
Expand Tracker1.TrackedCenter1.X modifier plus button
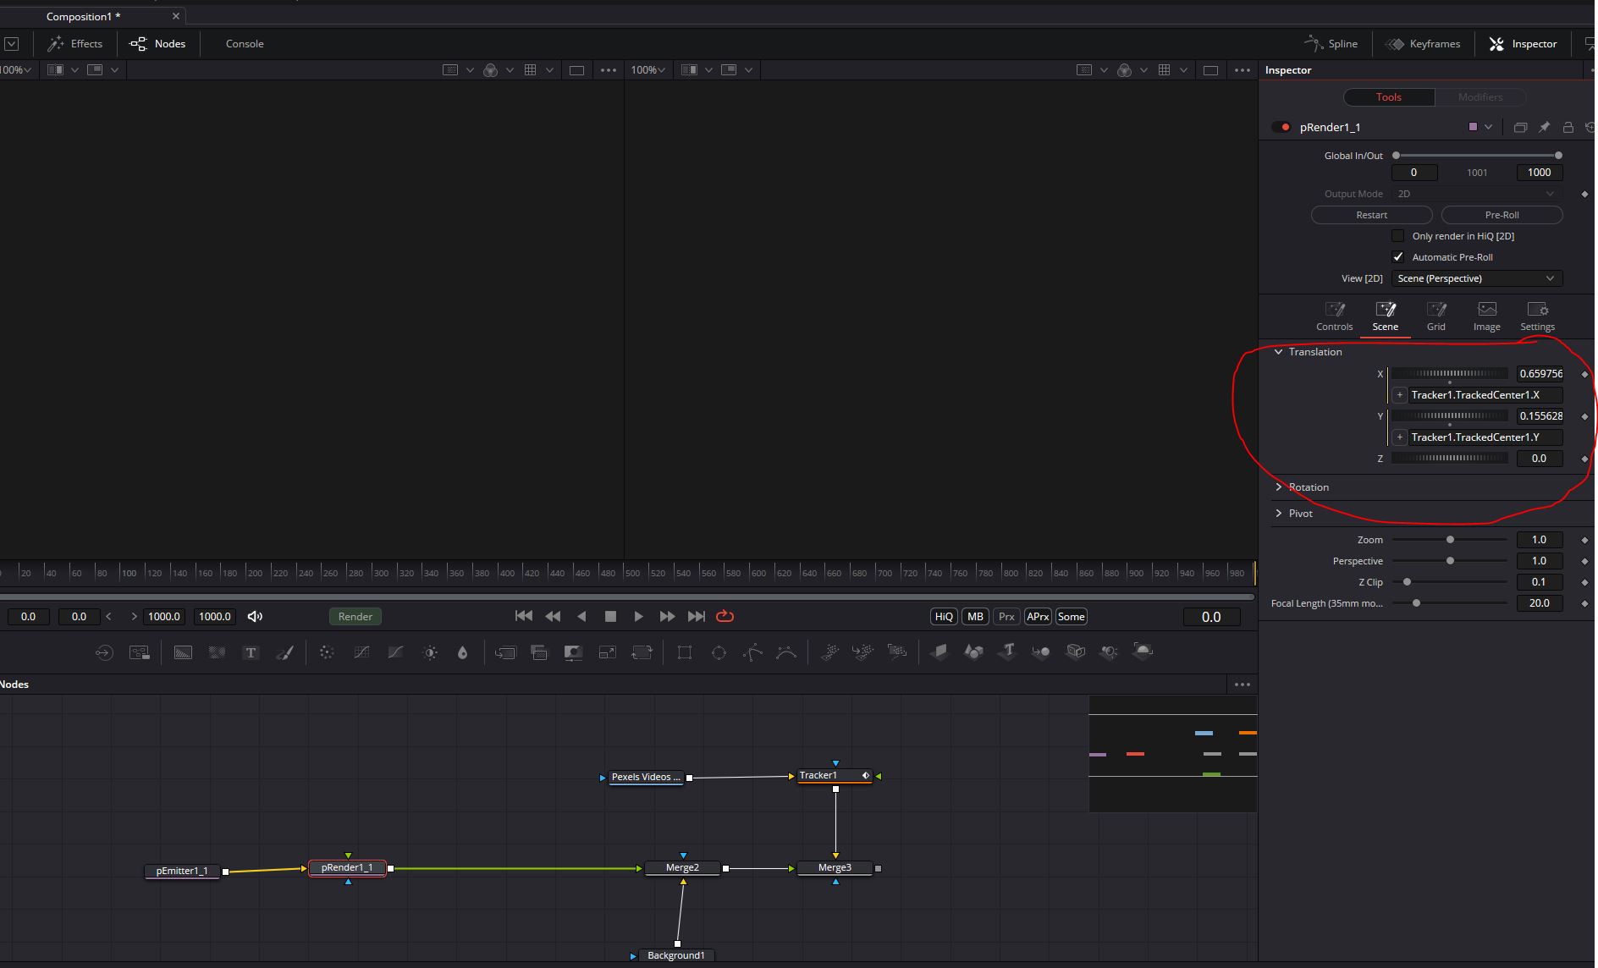(1400, 395)
